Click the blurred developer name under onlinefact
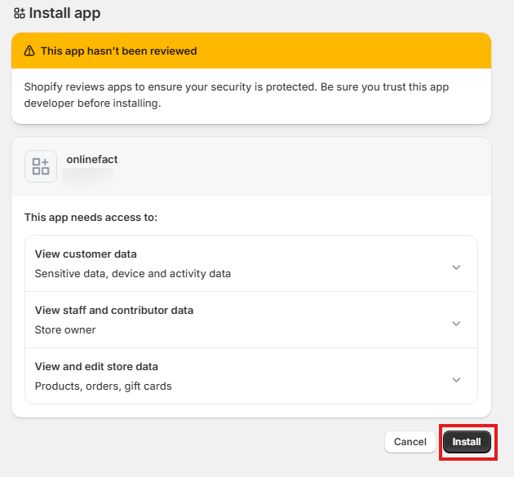The image size is (514, 477). 88,177
